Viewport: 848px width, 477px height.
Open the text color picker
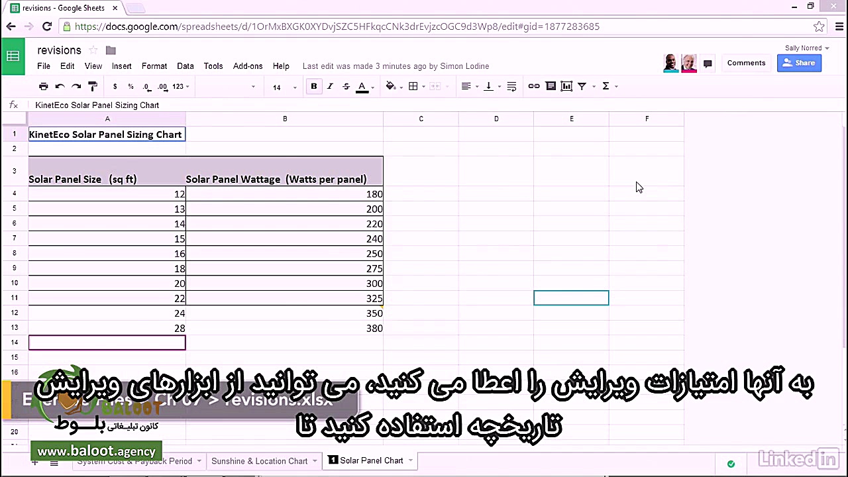pos(362,86)
